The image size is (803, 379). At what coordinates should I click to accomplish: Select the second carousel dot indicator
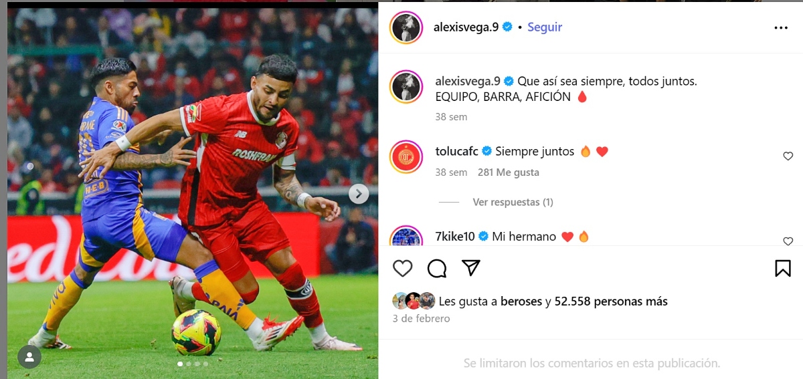click(x=188, y=364)
